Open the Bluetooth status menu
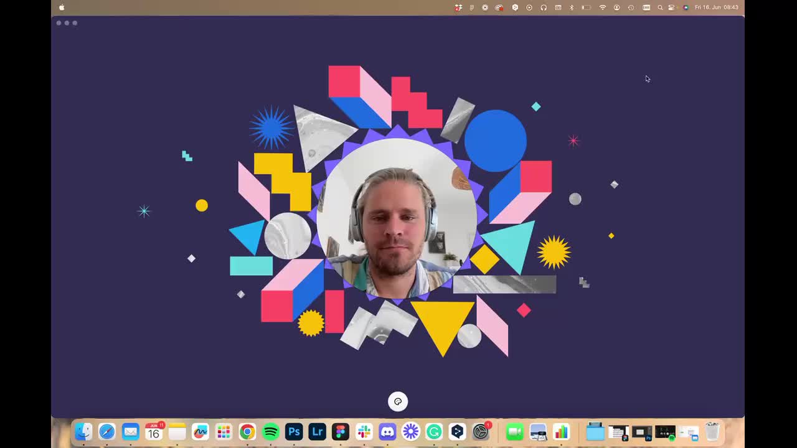The width and height of the screenshot is (797, 448). pyautogui.click(x=572, y=7)
